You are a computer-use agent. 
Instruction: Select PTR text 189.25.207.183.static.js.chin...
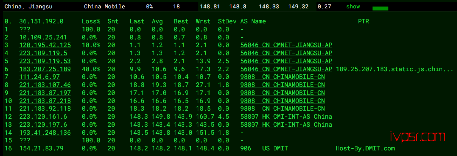tap(395, 69)
